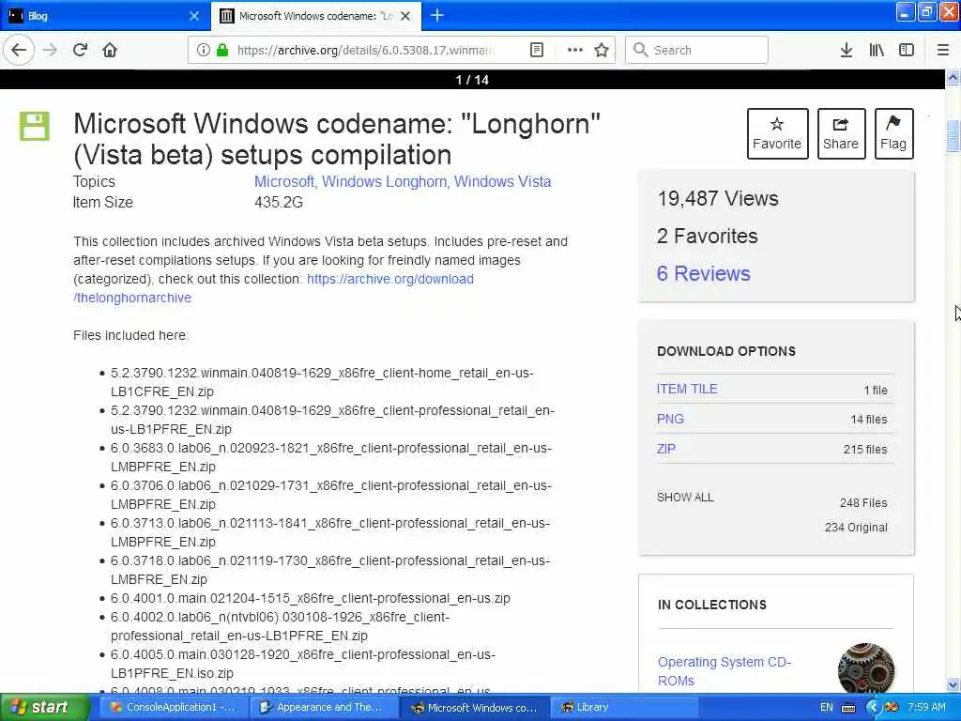Click the 6.0.4001.0.main.021204-1515 file entry
The width and height of the screenshot is (961, 721).
click(310, 598)
